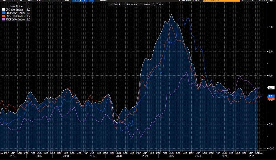Open the Daily periodicity dropdown
Image resolution: width=276 pixels, height=160 pixels.
[80, 1]
